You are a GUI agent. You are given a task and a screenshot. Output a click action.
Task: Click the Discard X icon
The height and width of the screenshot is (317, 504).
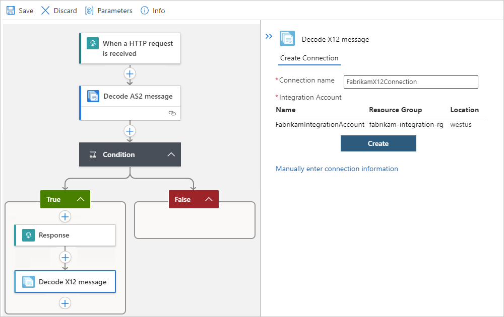pyautogui.click(x=45, y=11)
